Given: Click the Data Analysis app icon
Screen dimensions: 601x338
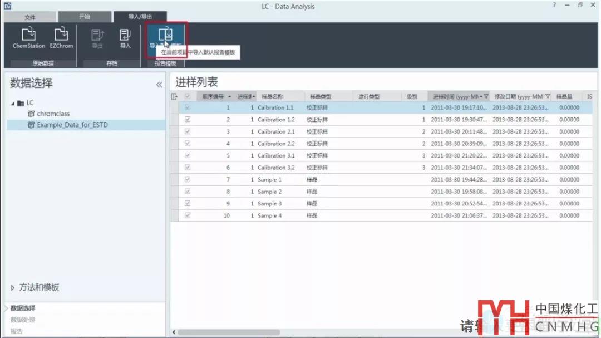Looking at the screenshot, I should pos(7,6).
